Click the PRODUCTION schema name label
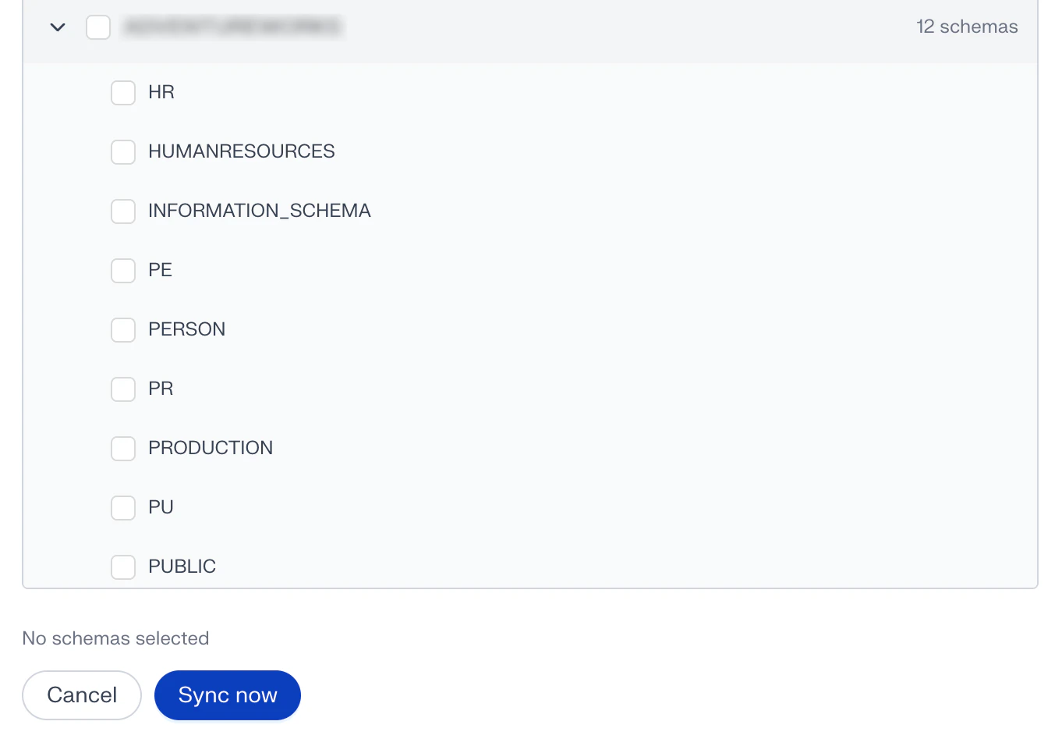This screenshot has height=739, width=1062. click(x=210, y=448)
